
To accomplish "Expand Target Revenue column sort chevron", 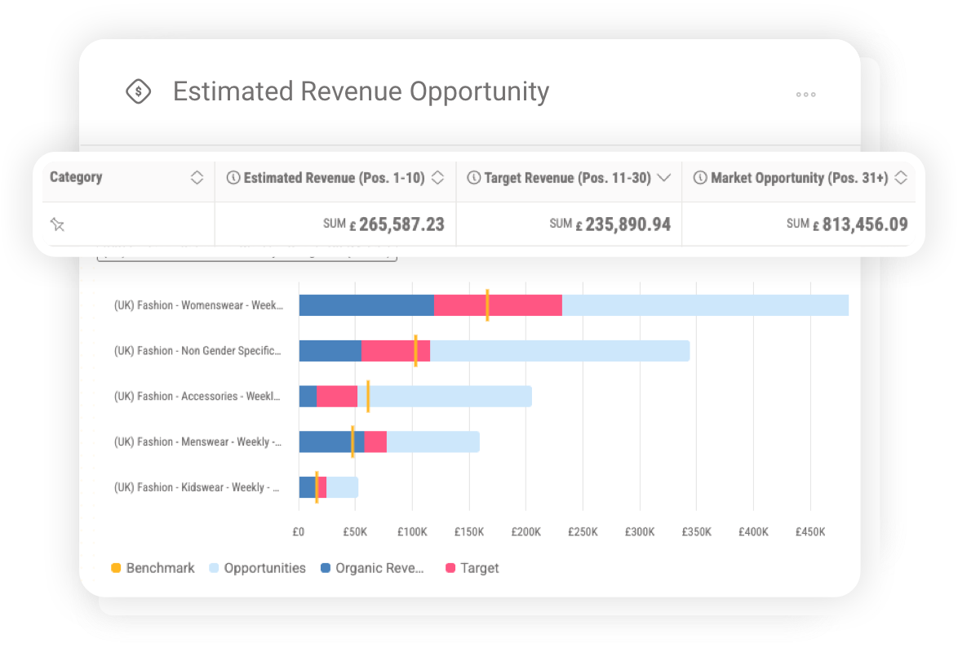I will coord(663,178).
